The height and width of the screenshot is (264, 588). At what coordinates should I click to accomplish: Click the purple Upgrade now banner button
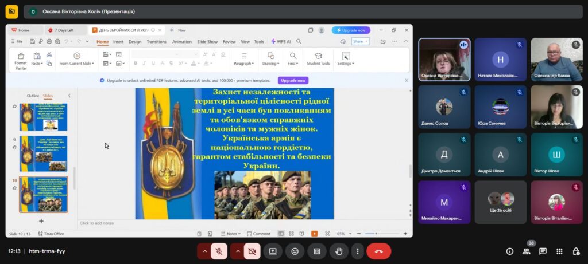pyautogui.click(x=293, y=80)
